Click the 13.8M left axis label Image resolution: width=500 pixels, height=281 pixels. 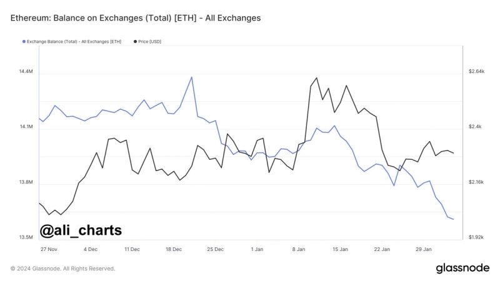tap(26, 182)
